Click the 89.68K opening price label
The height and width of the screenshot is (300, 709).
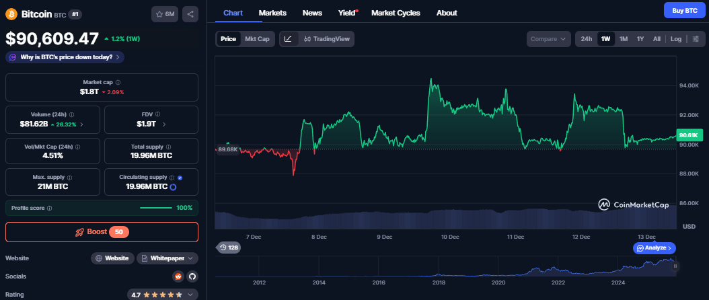tap(228, 150)
